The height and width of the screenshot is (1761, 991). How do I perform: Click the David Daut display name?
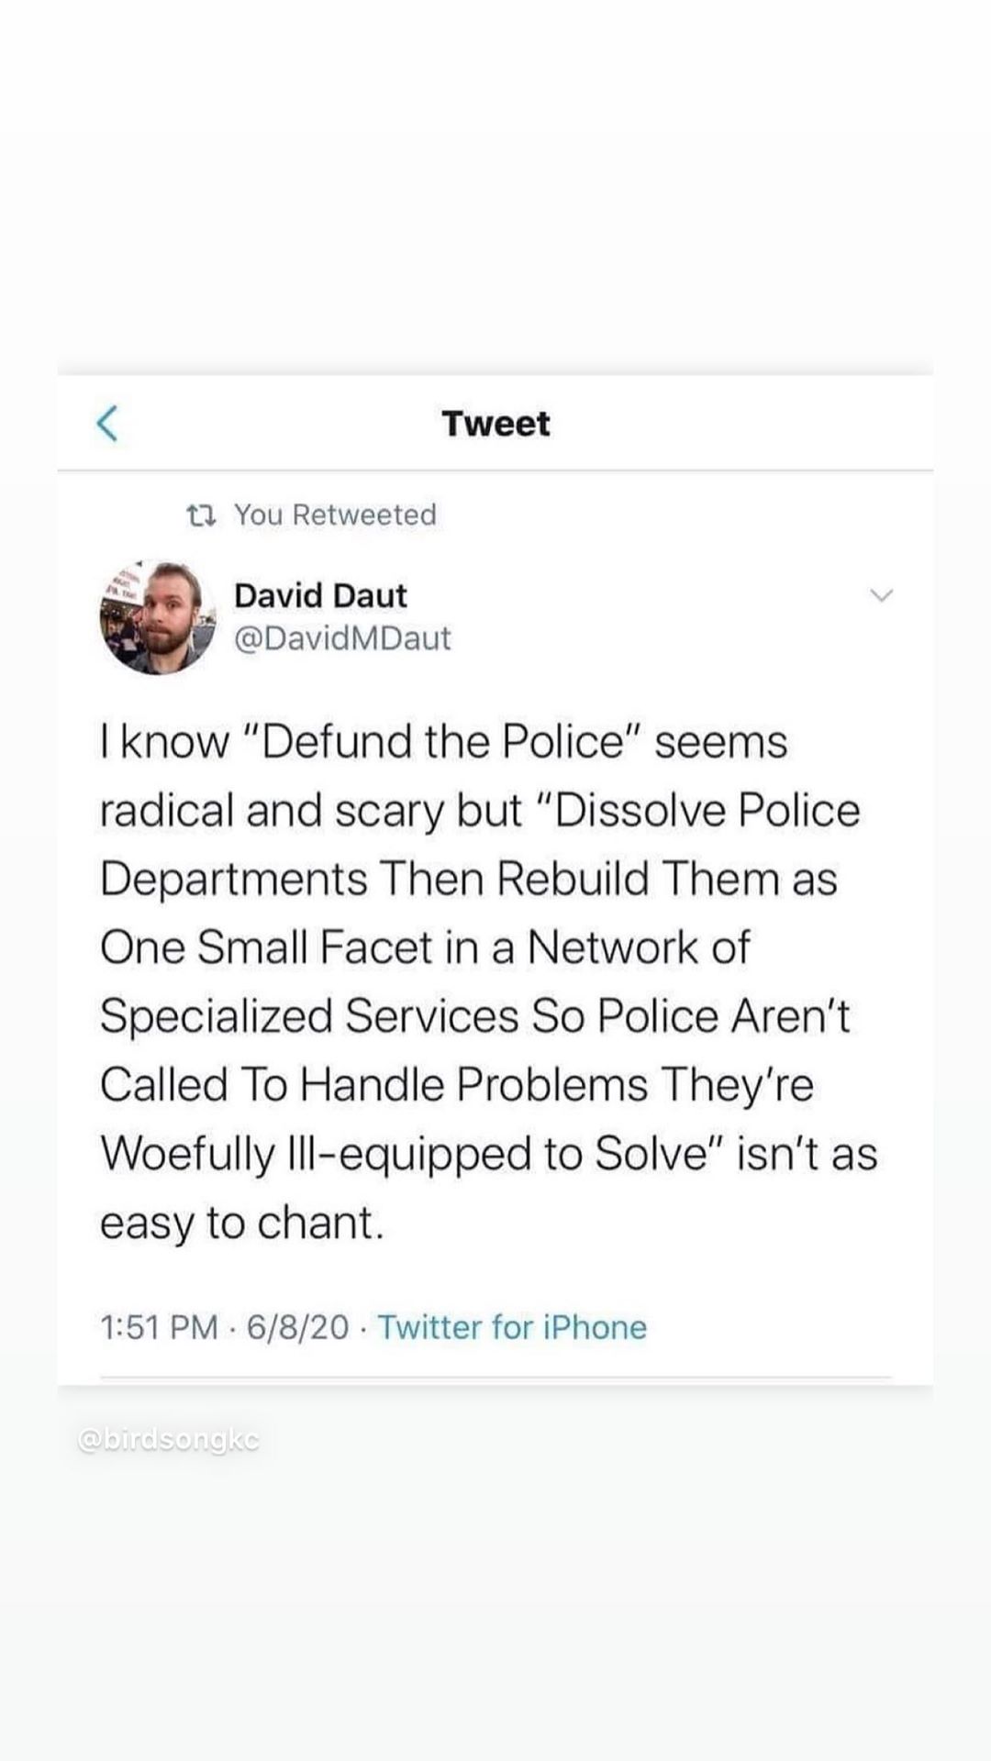[x=320, y=596]
